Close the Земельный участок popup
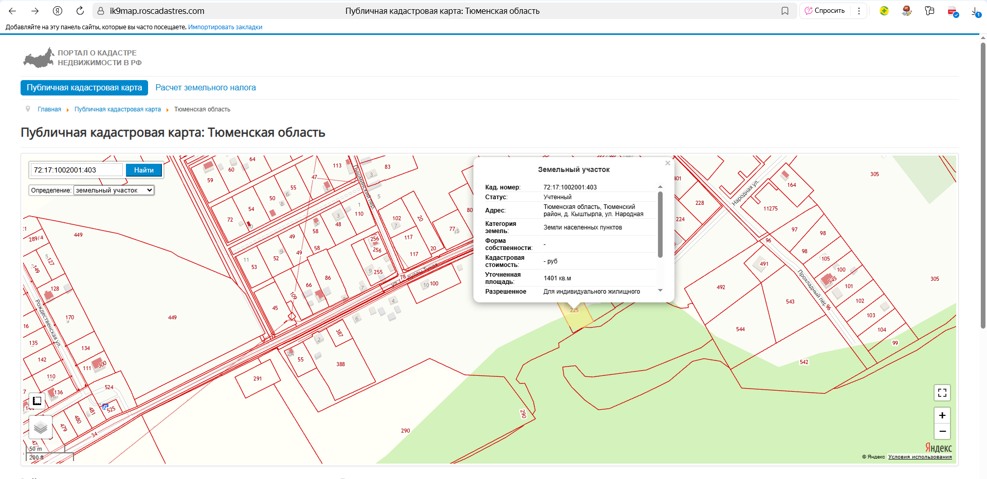987x479 pixels. (x=667, y=163)
